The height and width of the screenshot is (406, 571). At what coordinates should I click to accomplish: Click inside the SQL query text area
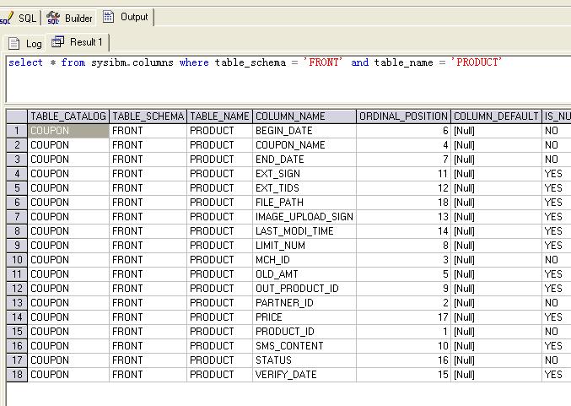click(x=287, y=84)
